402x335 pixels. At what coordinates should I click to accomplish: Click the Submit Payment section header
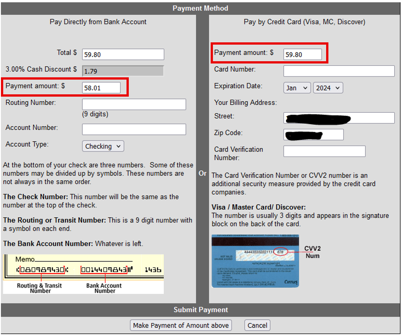point(201,310)
